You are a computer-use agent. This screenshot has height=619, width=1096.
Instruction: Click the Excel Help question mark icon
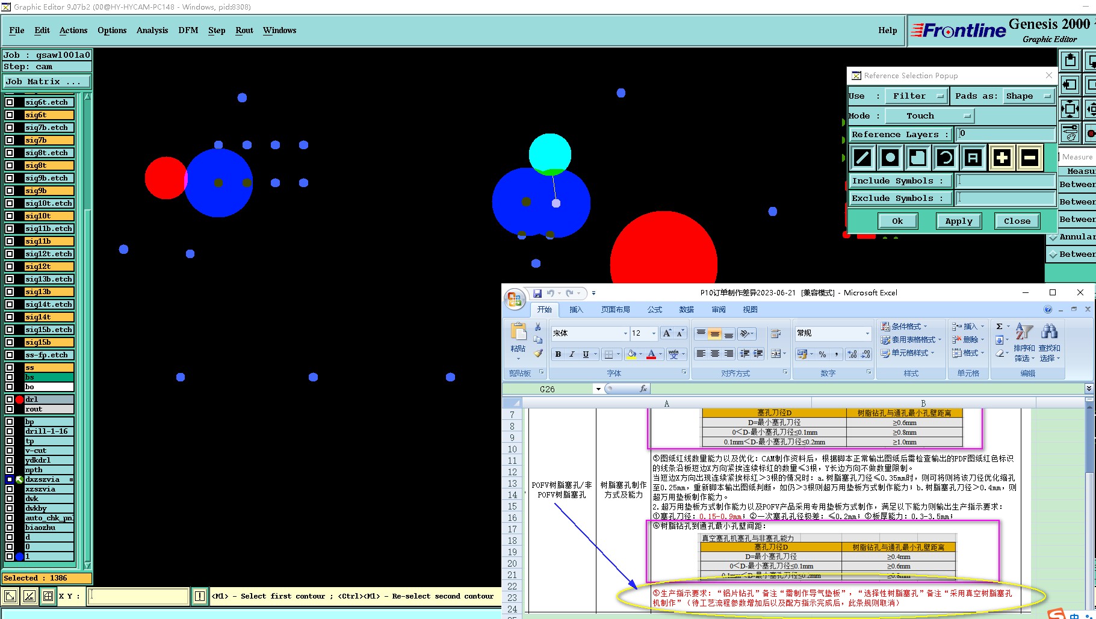pyautogui.click(x=1048, y=309)
